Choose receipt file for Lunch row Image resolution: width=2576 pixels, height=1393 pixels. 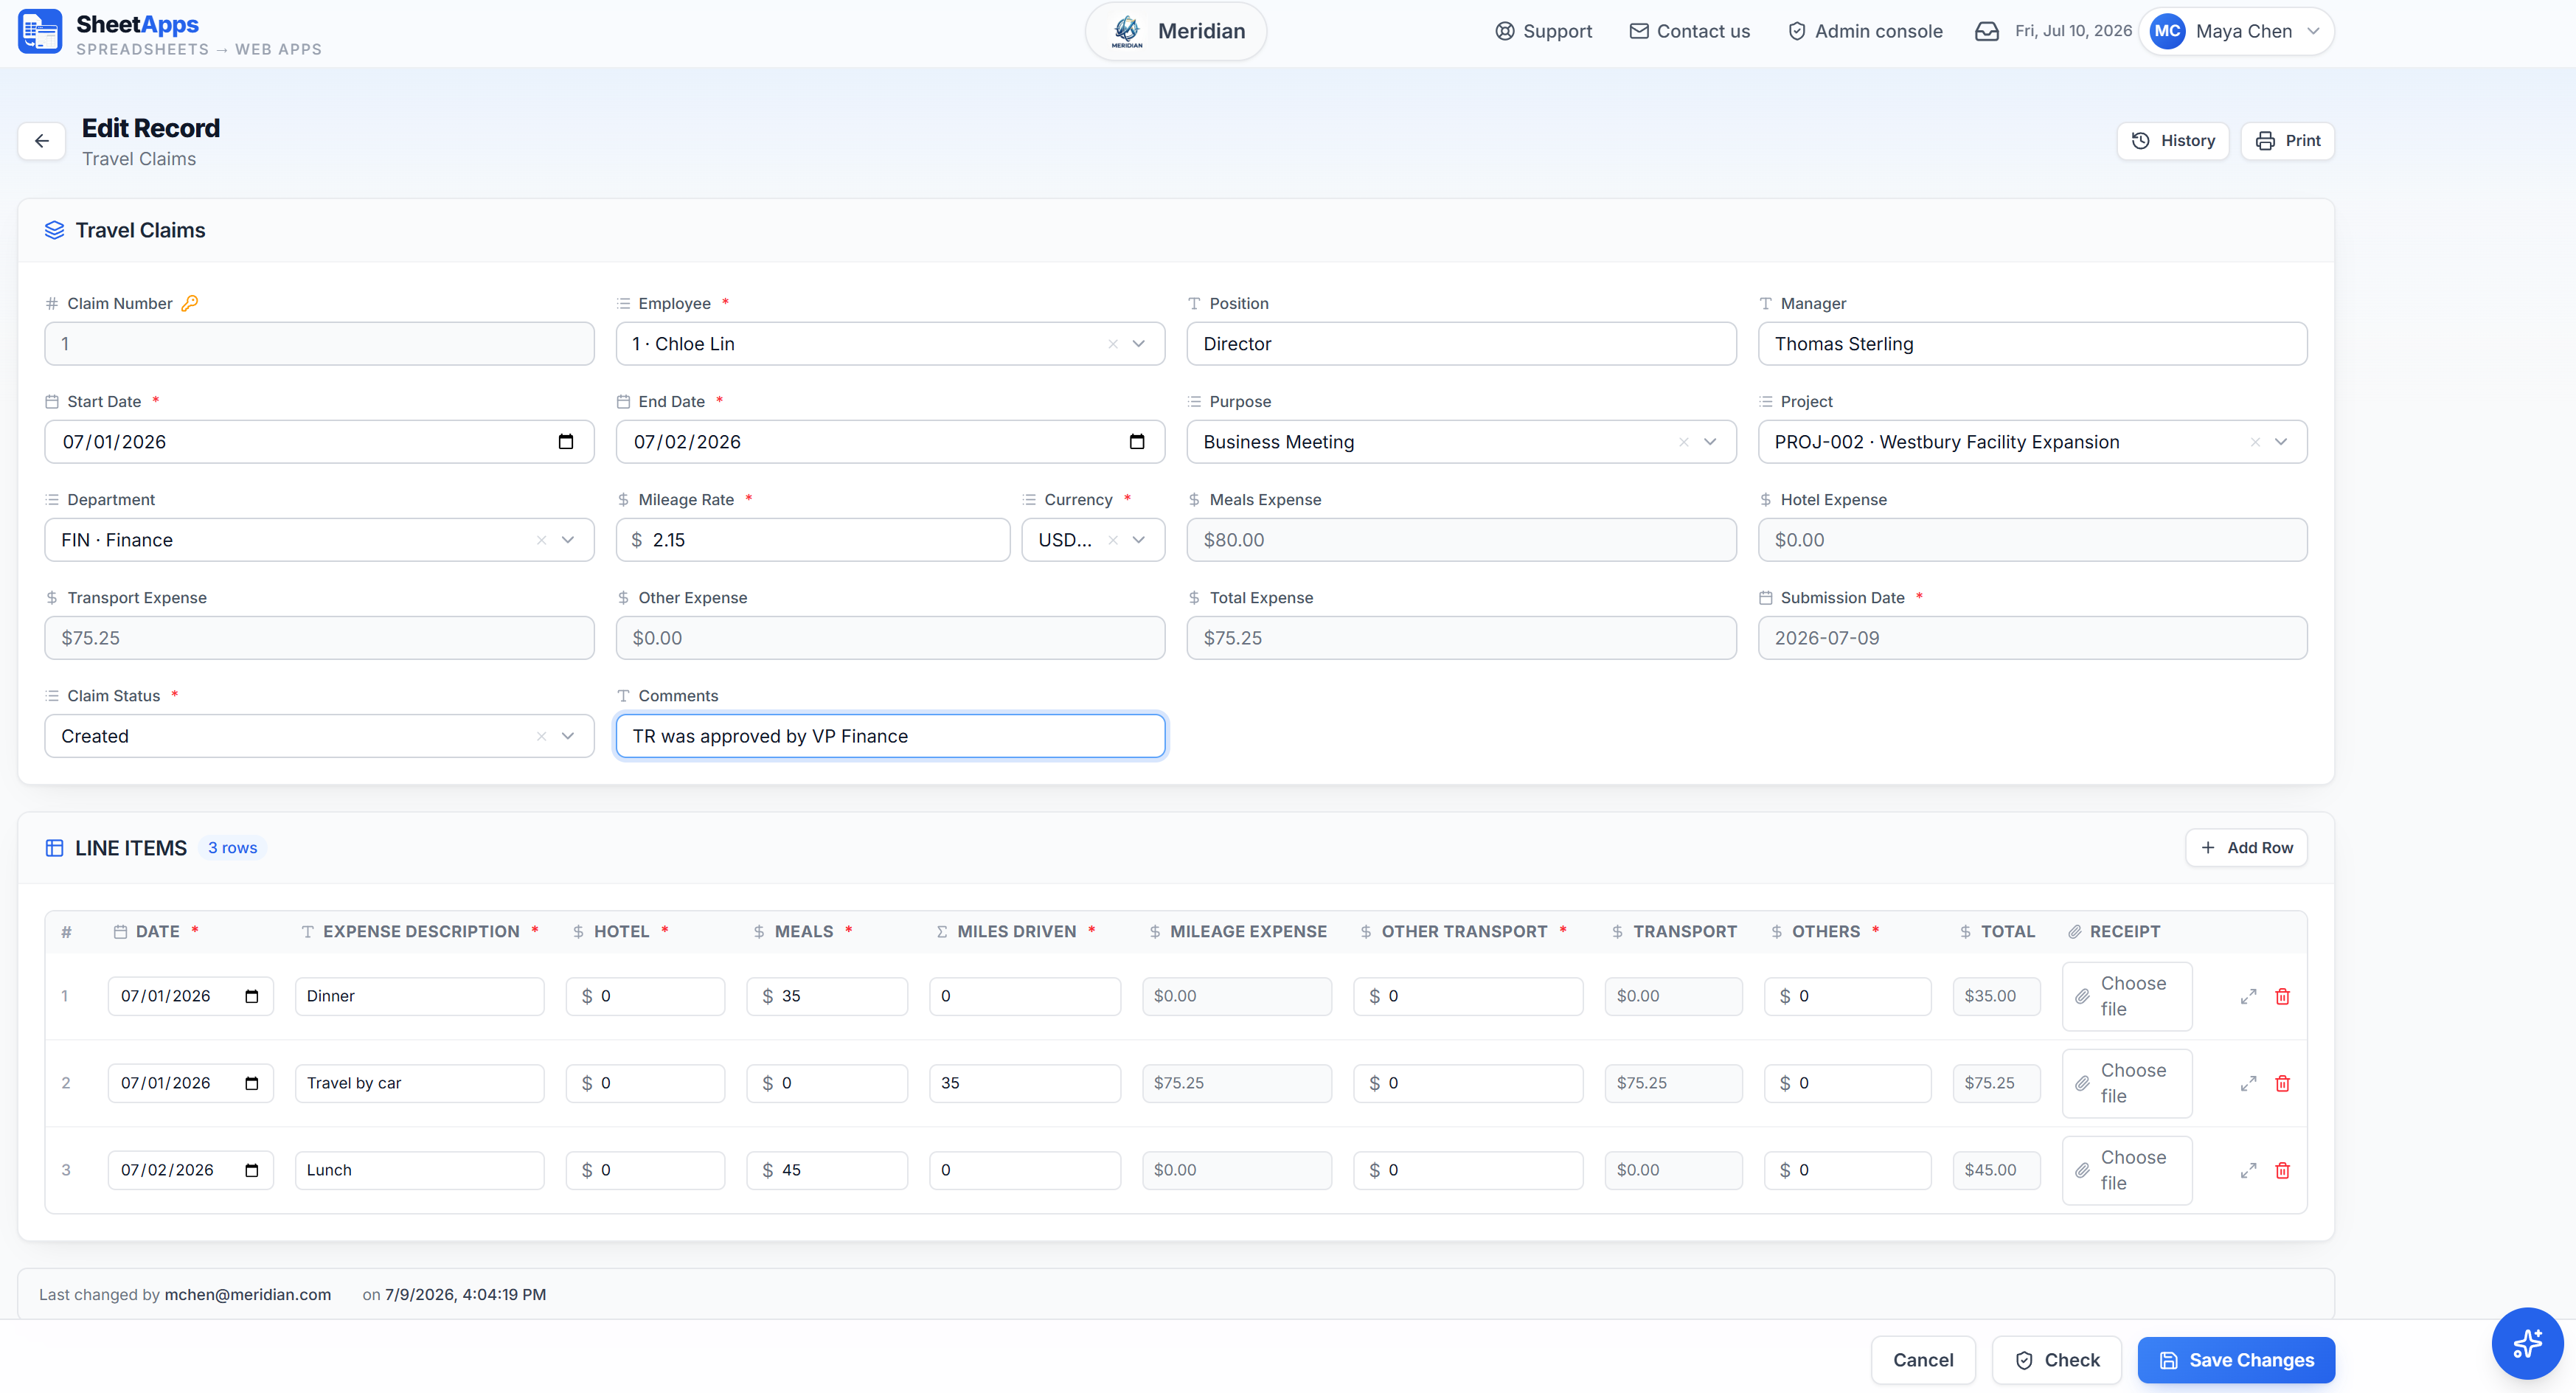pyautogui.click(x=2126, y=1170)
